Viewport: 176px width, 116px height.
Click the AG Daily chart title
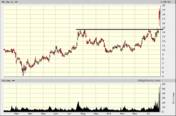click(x=8, y=2)
